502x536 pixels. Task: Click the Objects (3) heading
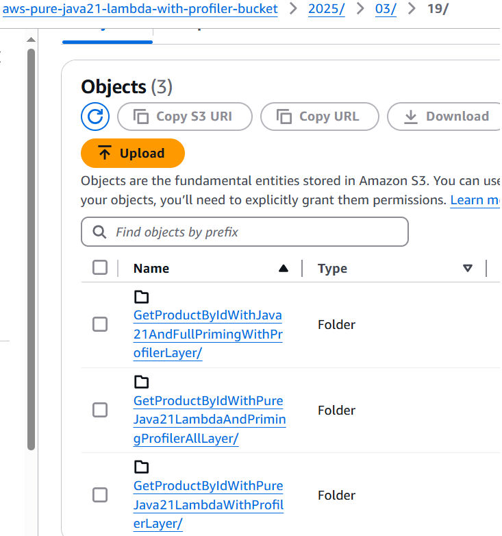[127, 86]
